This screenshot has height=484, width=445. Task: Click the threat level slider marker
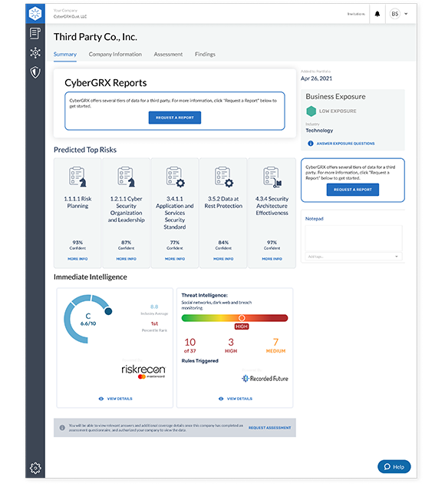point(242,318)
